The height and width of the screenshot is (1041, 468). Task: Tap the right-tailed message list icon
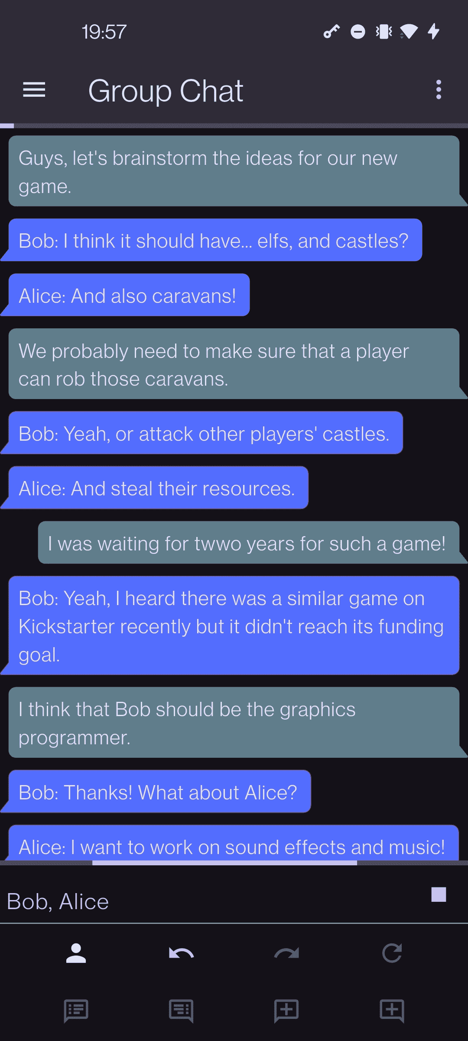coord(181,1011)
